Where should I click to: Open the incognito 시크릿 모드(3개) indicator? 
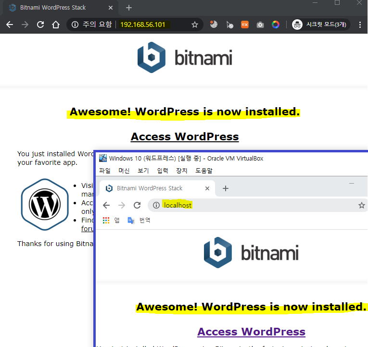tap(320, 25)
